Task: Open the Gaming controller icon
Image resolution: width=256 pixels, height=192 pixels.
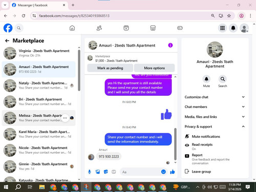Action: click(x=180, y=28)
